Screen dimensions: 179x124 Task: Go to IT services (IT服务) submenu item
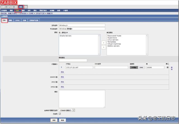pyautogui.click(x=65, y=11)
